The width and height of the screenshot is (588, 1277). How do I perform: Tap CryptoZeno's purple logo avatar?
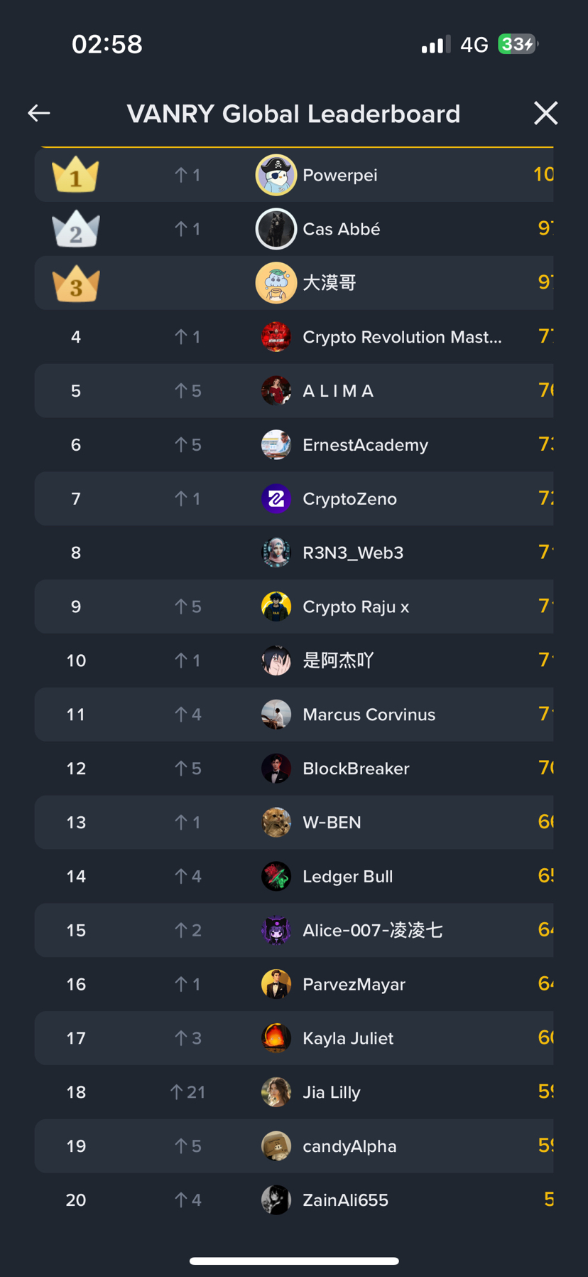click(x=276, y=498)
